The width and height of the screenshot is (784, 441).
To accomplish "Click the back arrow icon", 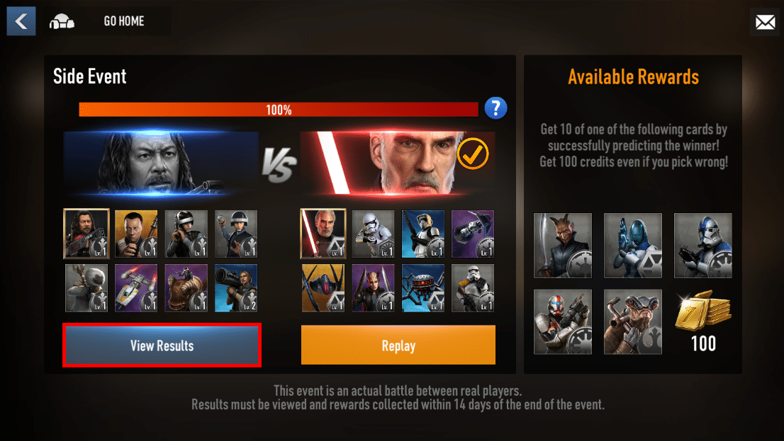I will click(21, 21).
